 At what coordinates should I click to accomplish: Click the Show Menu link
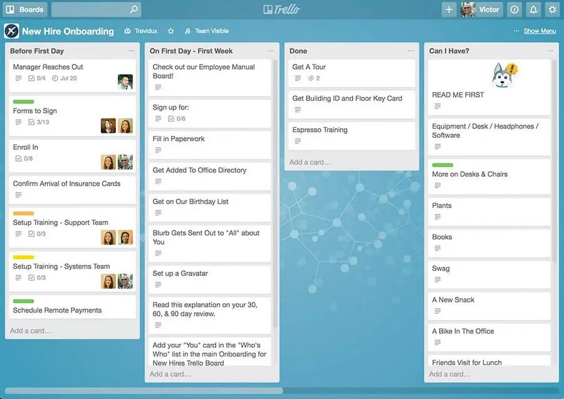(x=539, y=30)
